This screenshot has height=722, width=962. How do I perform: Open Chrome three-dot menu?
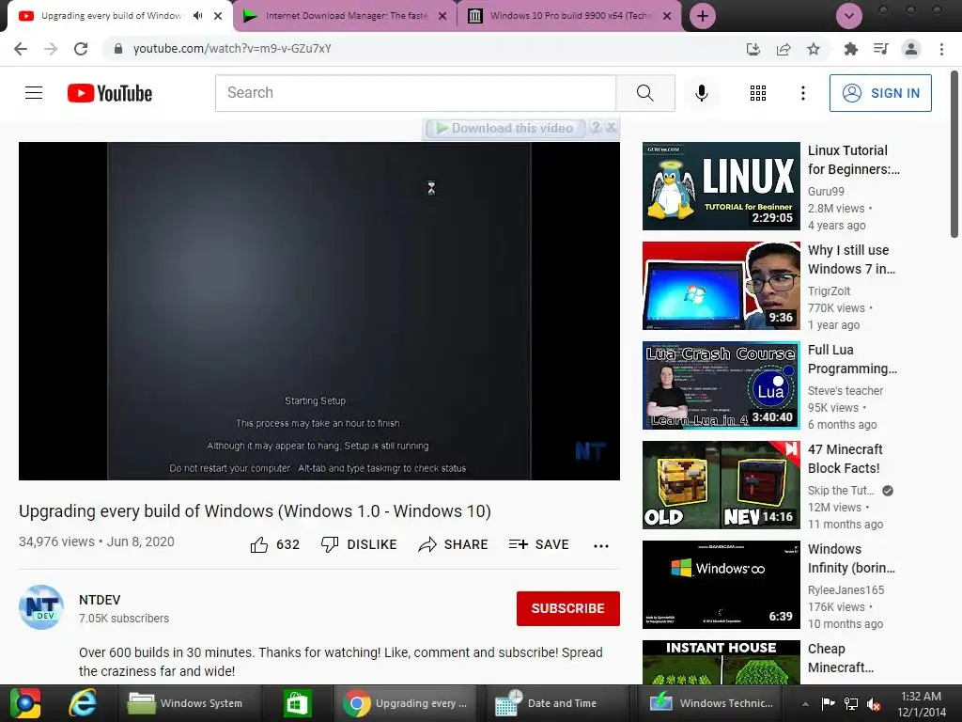click(941, 49)
